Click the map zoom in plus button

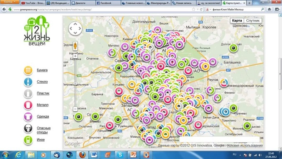pos(75,56)
